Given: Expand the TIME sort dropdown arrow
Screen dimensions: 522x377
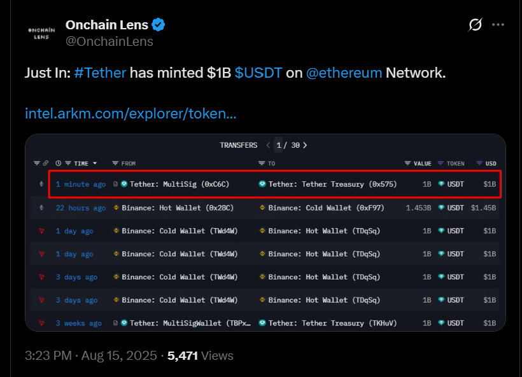Looking at the screenshot, I should [x=95, y=163].
